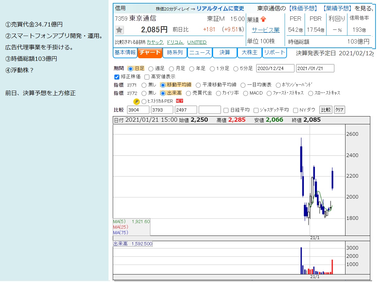Select スロー・ストキャス indicator radio
The width and height of the screenshot is (385, 282).
(310, 93)
